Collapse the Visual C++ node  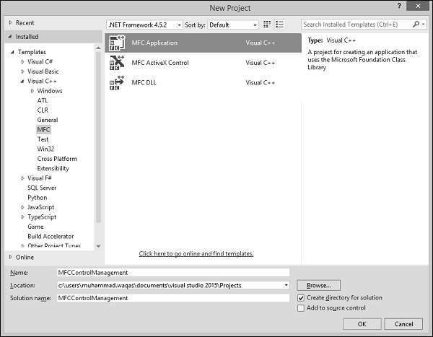click(x=22, y=82)
